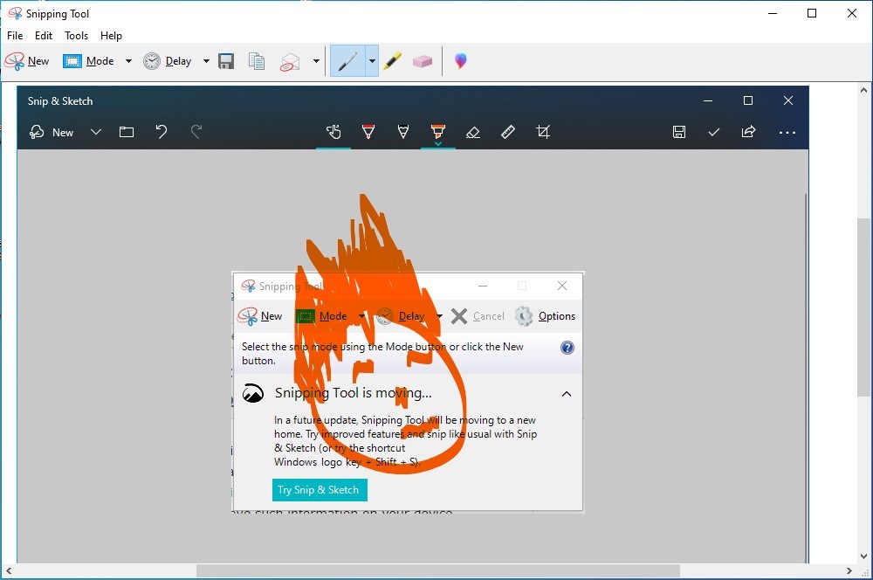Click Delay in the inner Snipping Tool dialog
The image size is (873, 580).
(x=401, y=316)
